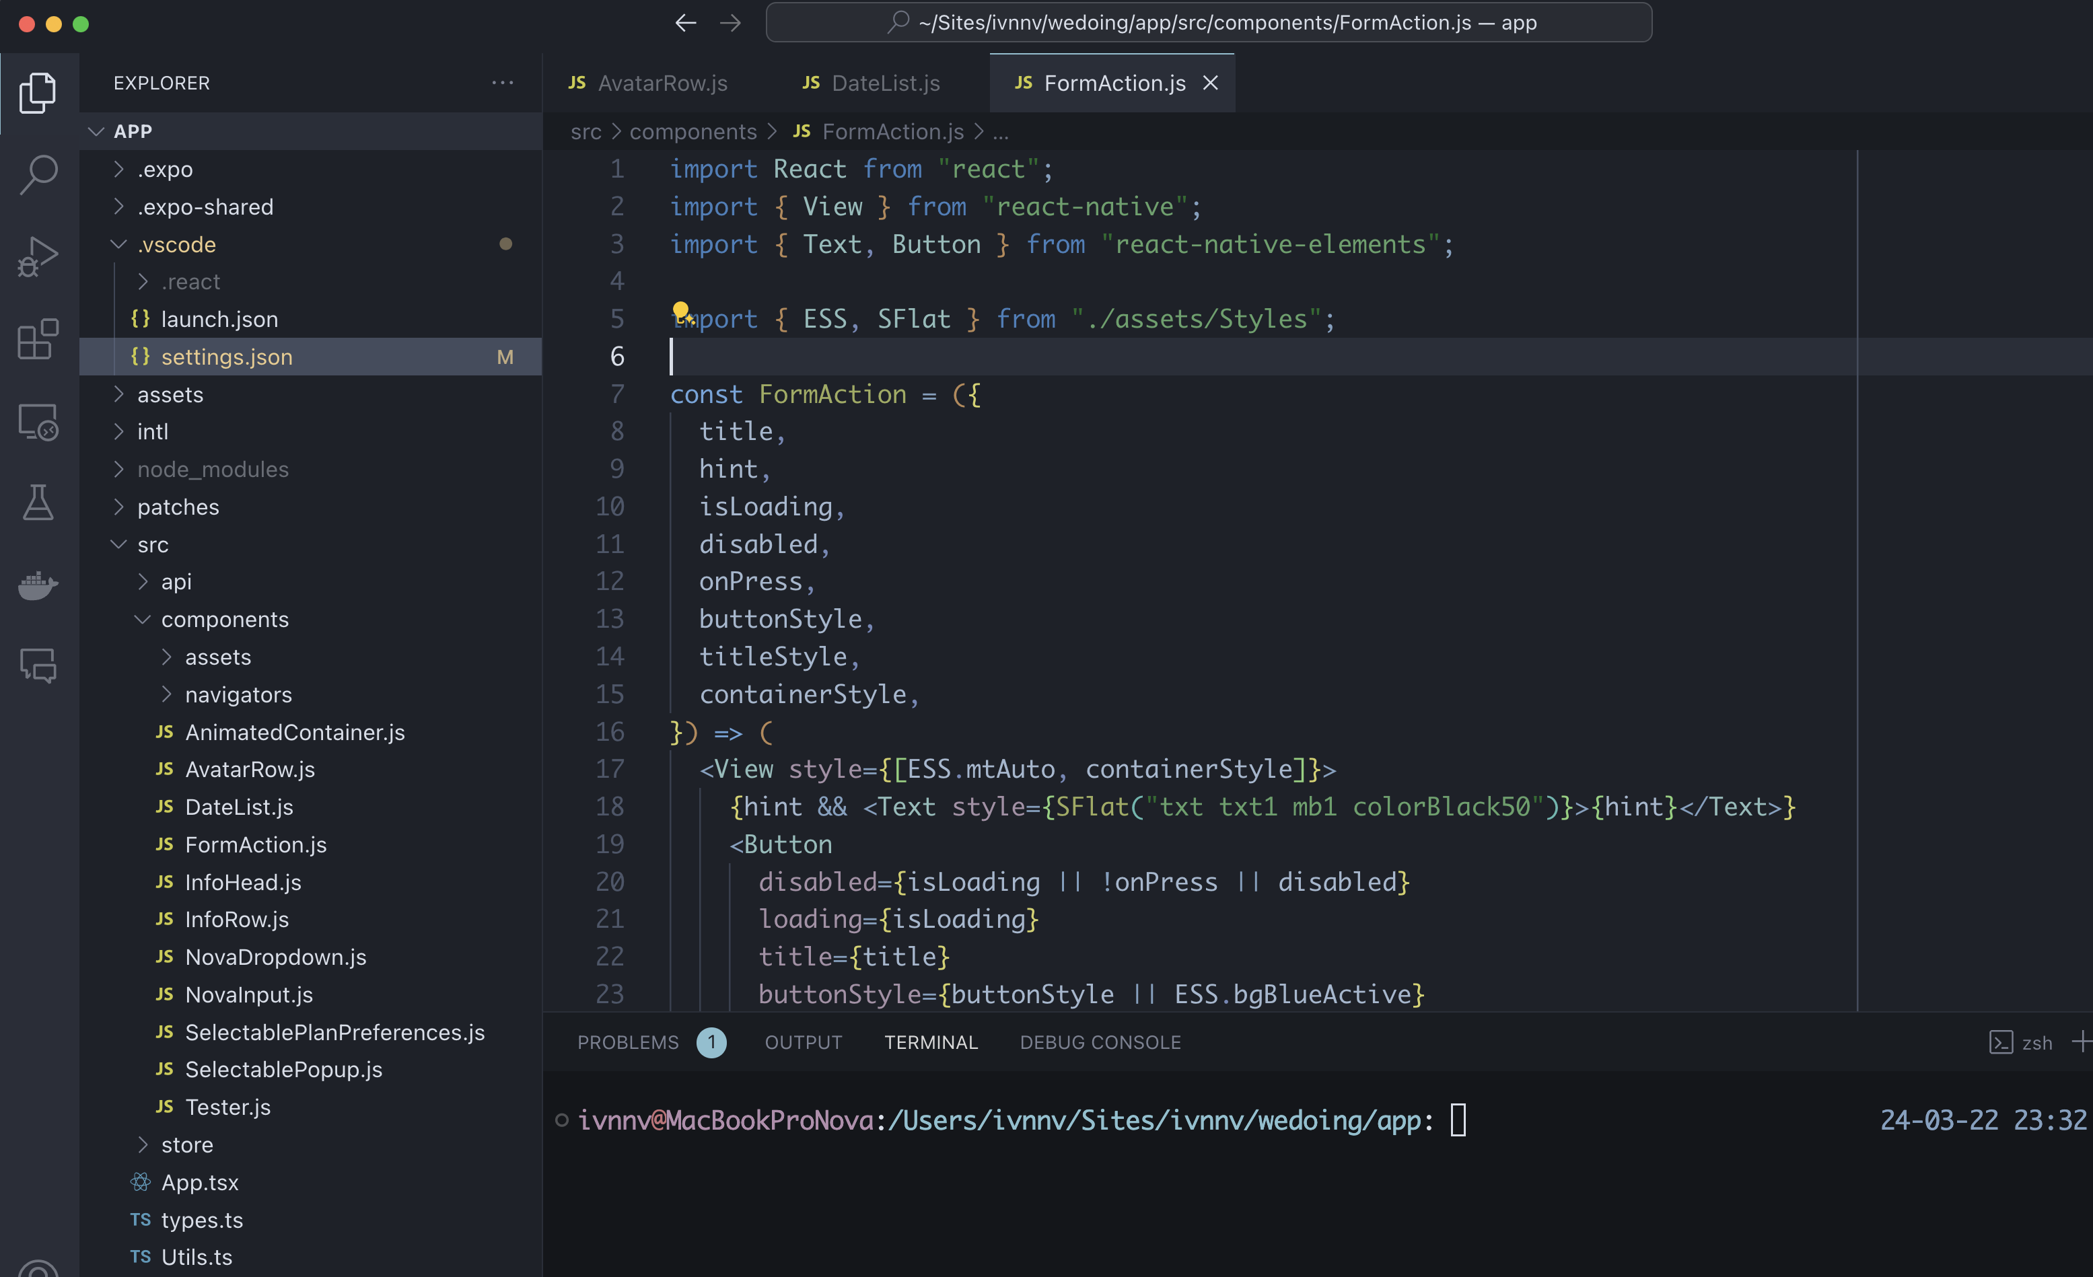Viewport: 2093px width, 1277px height.
Task: Click React icon beside App.tsx
Action: pos(141,1182)
